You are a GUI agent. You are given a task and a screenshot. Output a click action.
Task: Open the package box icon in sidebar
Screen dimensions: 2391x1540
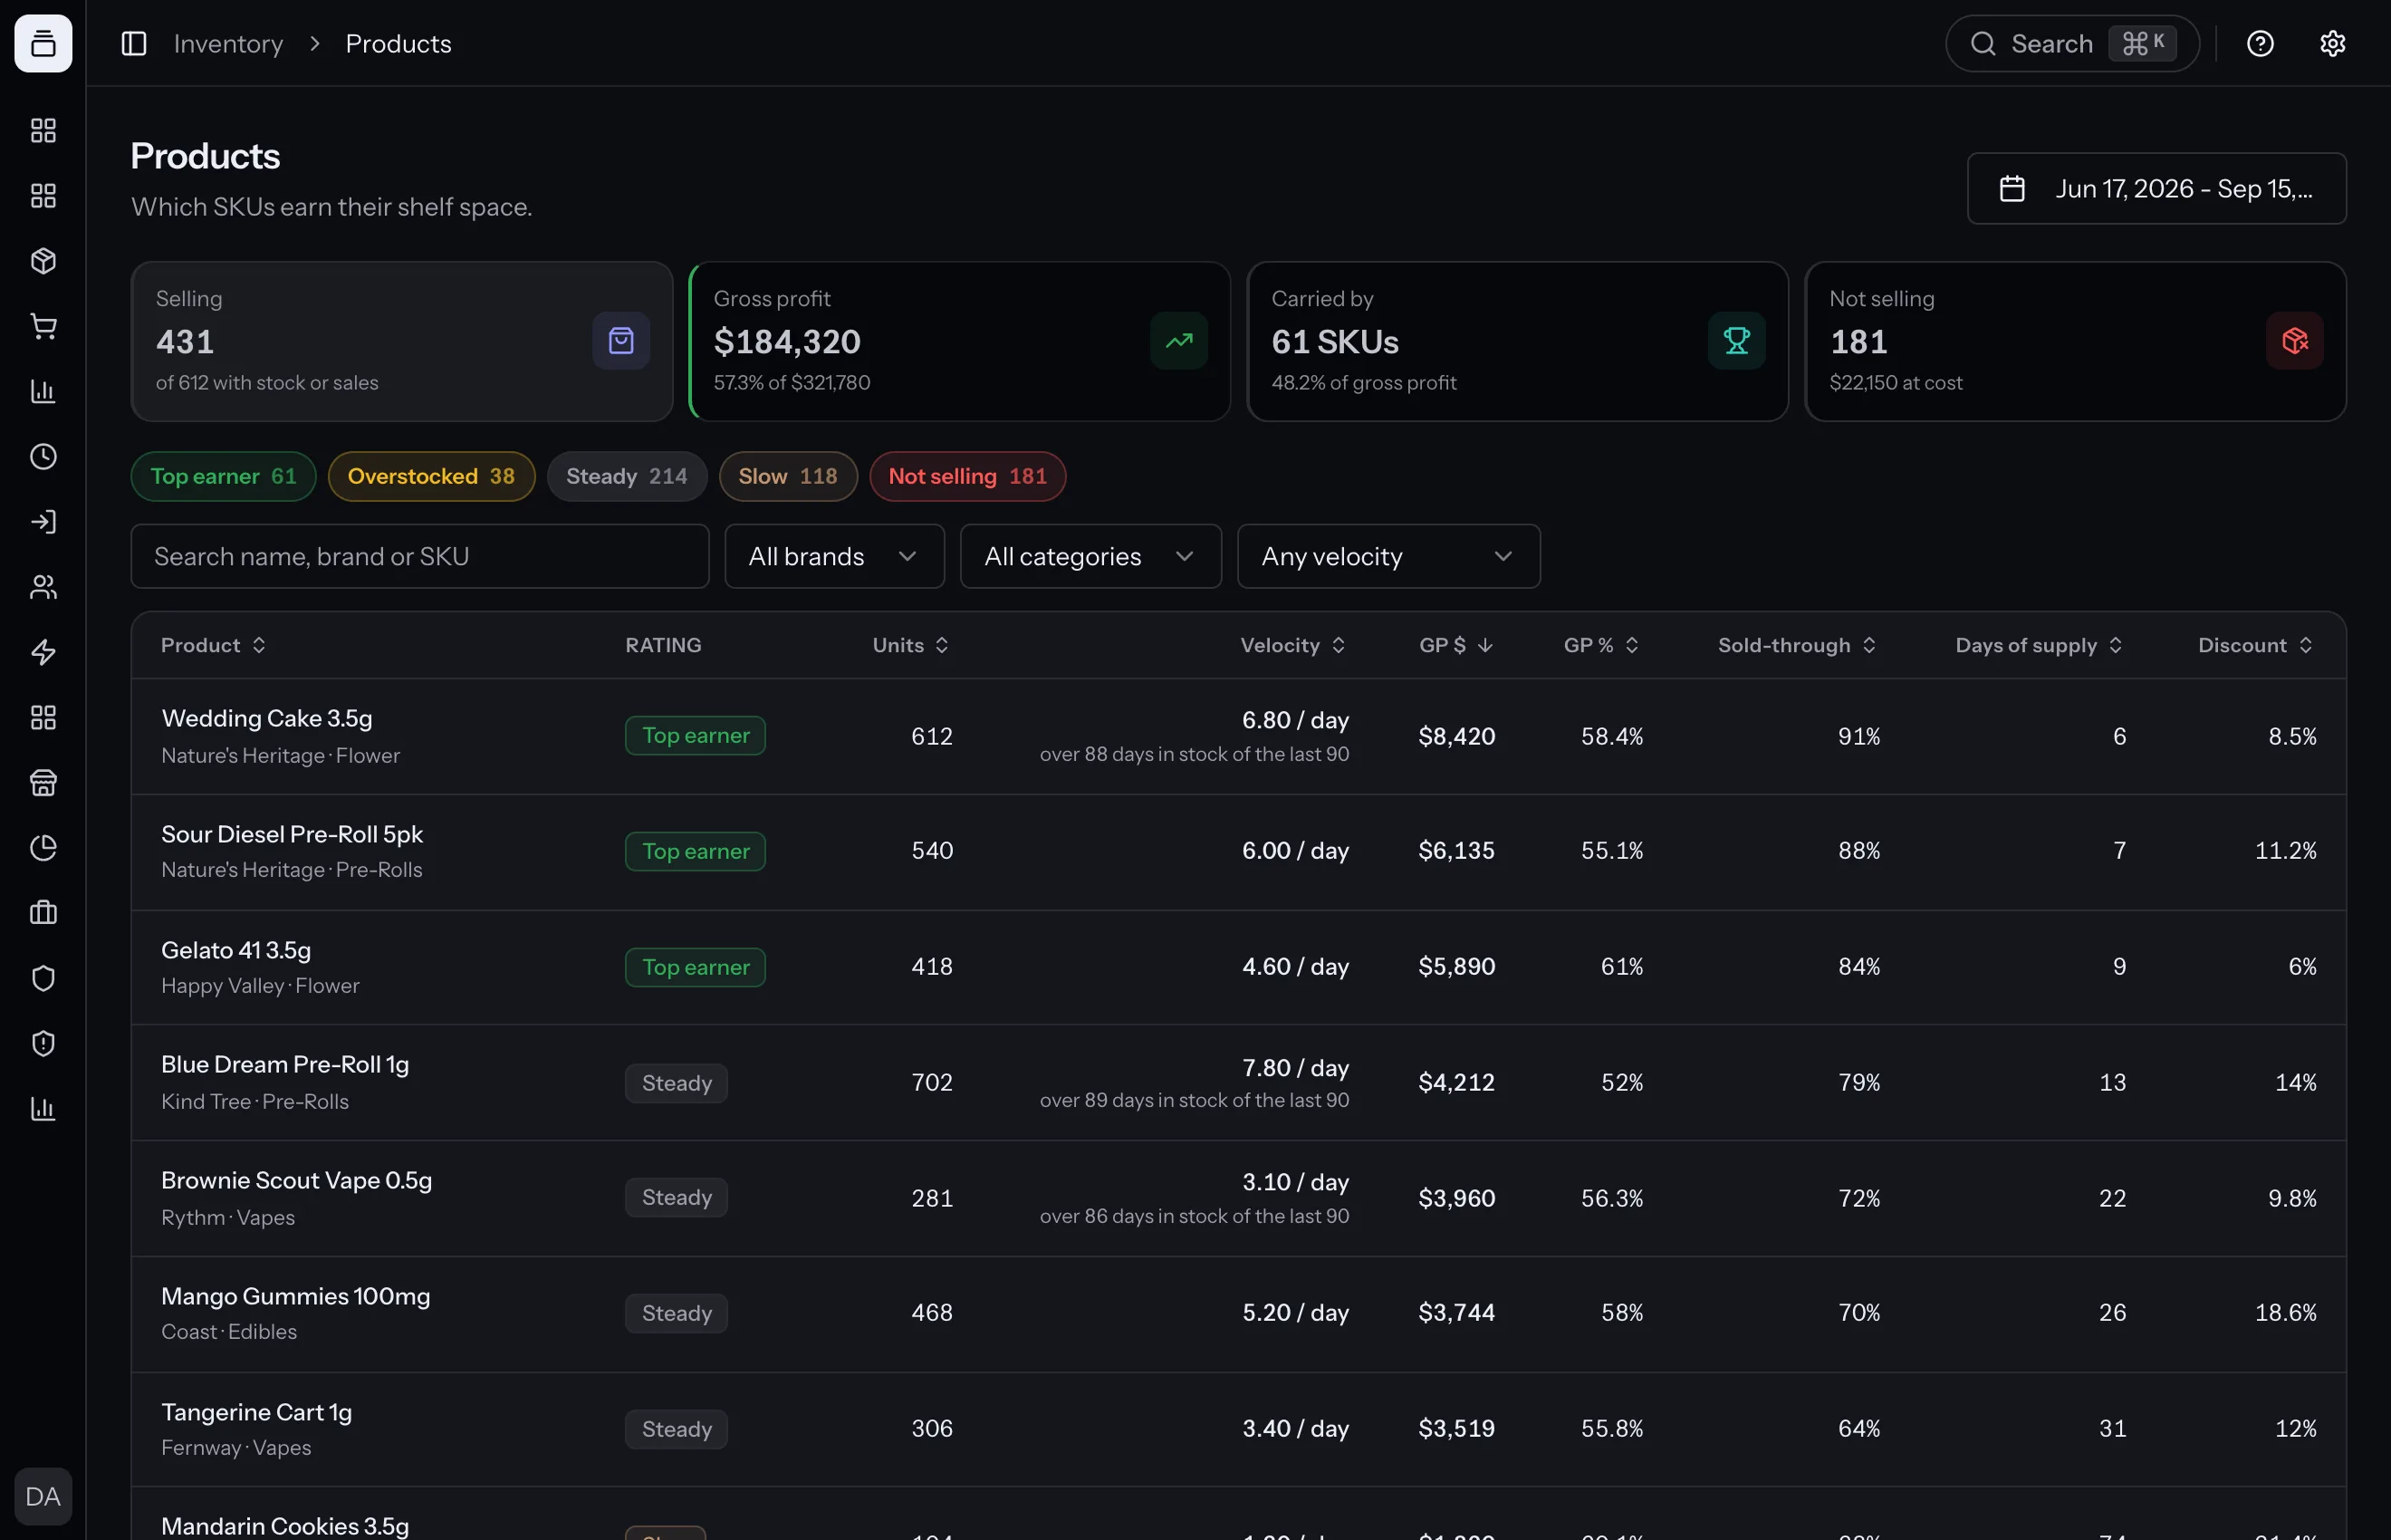pyautogui.click(x=43, y=261)
